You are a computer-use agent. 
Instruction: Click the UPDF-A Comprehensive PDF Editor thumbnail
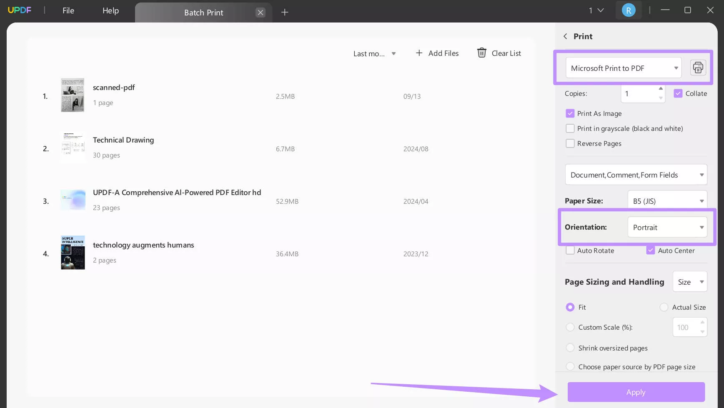tap(73, 200)
